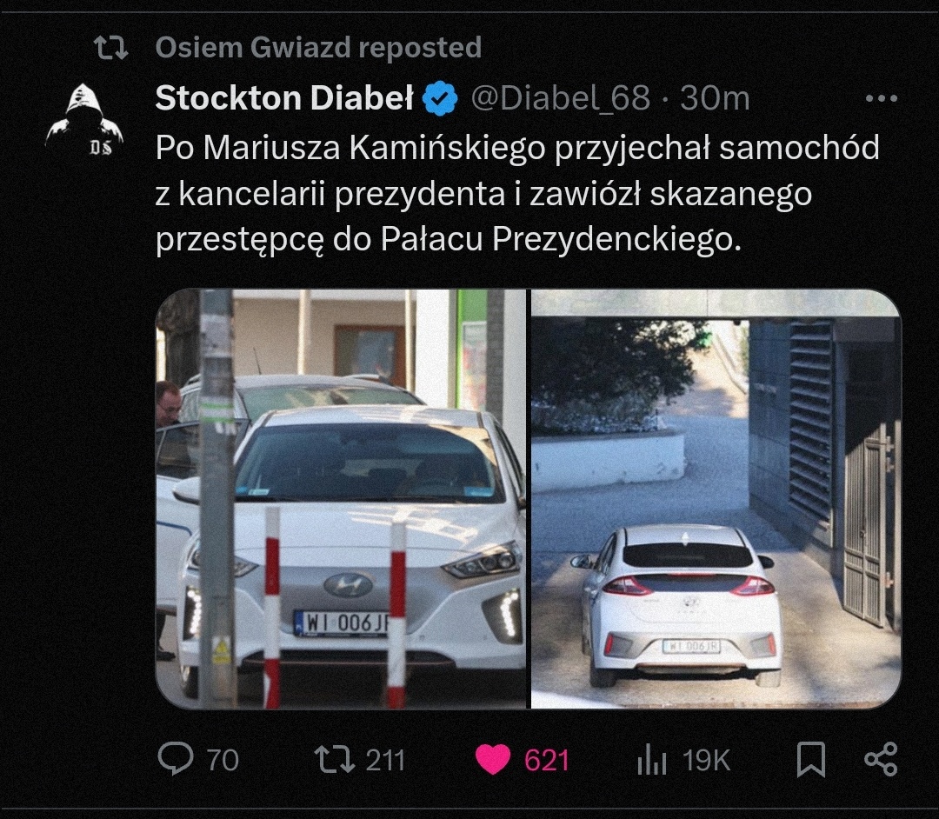Click the 70 replies count

tap(223, 761)
